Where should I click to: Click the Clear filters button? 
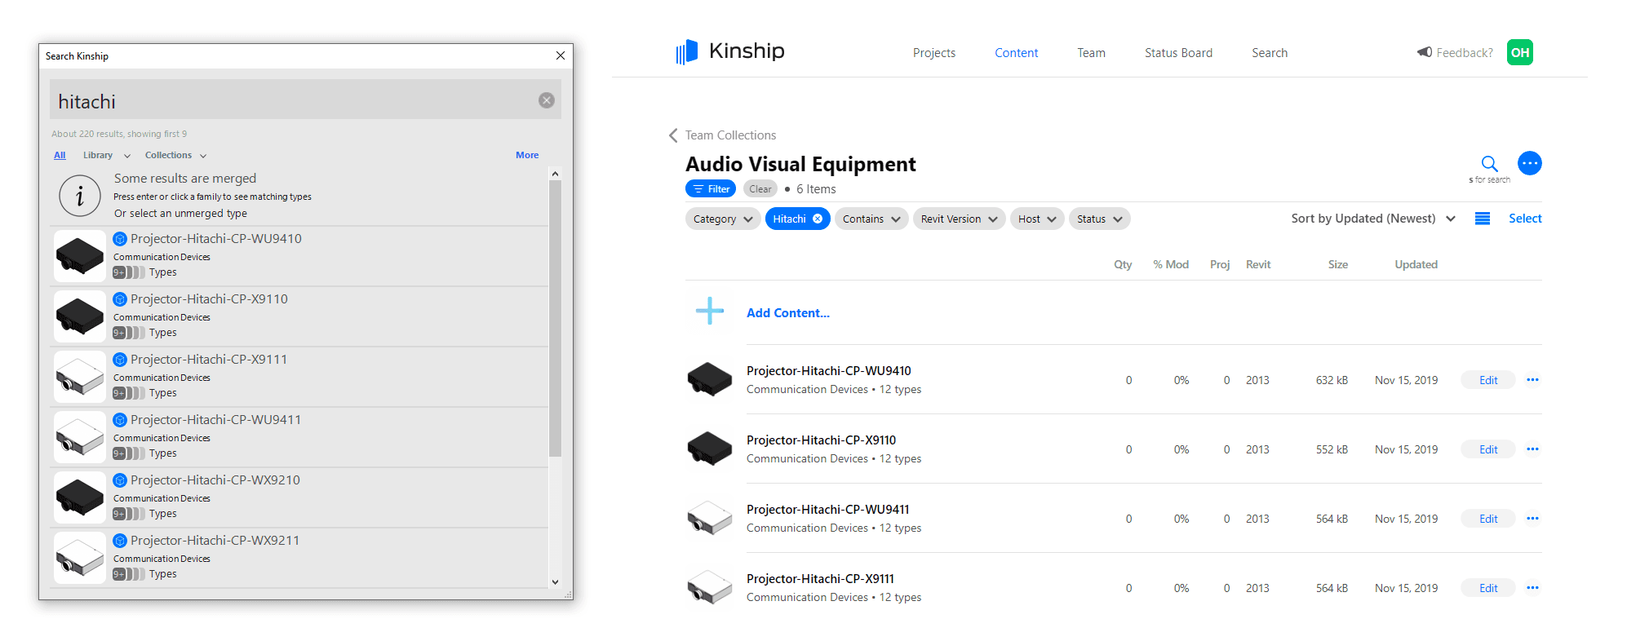point(760,188)
